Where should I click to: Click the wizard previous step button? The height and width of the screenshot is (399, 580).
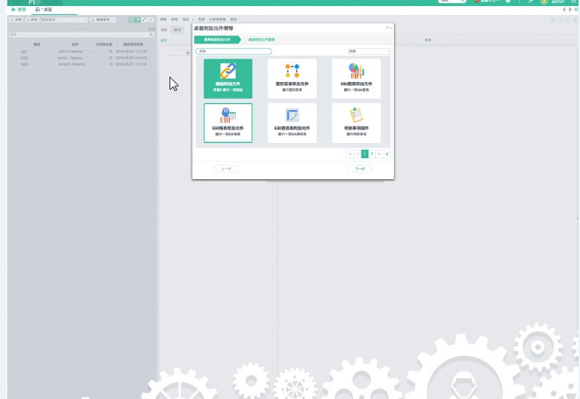pyautogui.click(x=227, y=169)
